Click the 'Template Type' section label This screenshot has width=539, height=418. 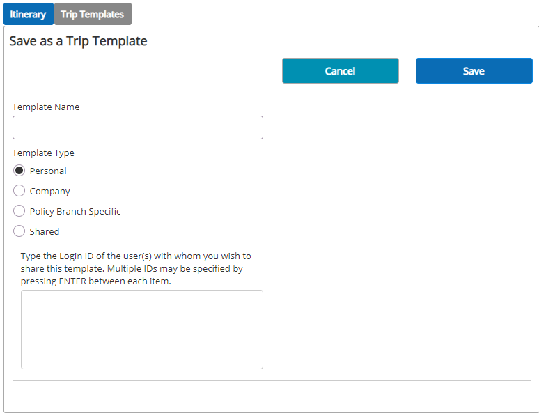43,153
